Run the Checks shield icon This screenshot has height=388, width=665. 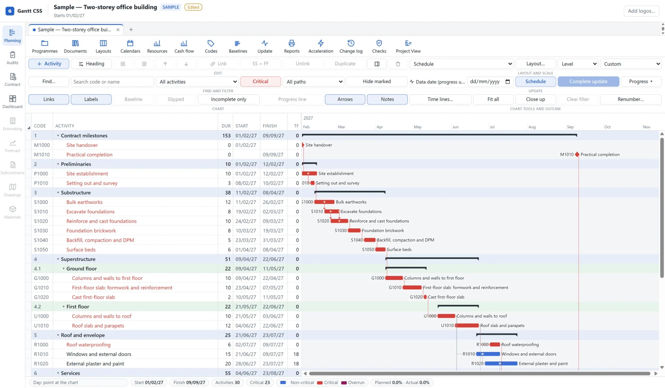(379, 46)
